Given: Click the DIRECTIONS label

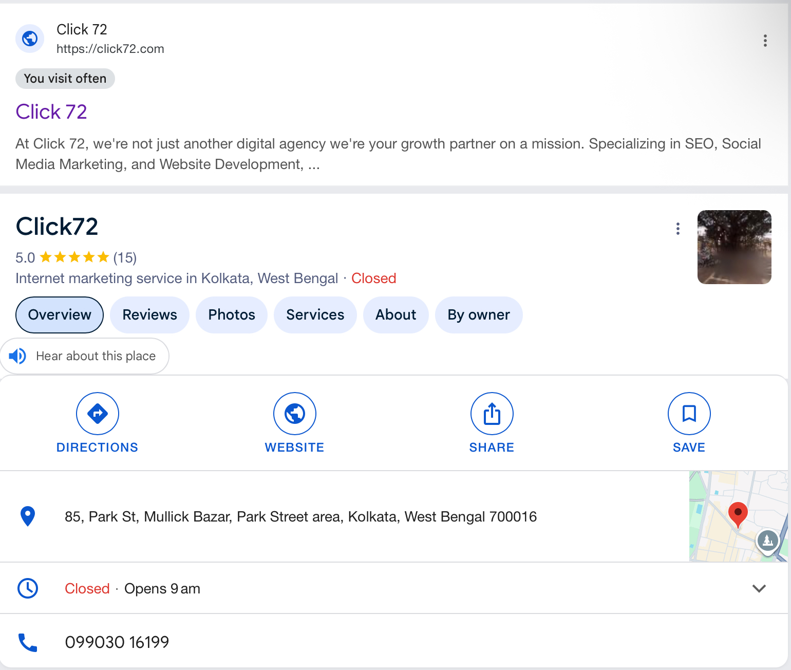Looking at the screenshot, I should coord(98,448).
